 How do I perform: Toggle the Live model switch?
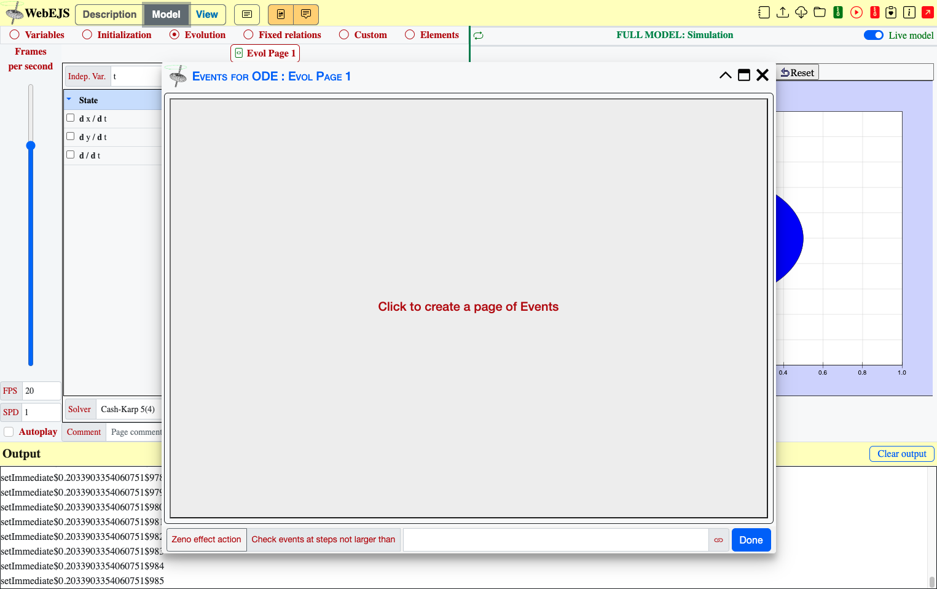(x=874, y=35)
